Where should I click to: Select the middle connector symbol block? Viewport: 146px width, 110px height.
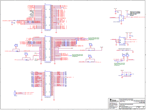48,49
